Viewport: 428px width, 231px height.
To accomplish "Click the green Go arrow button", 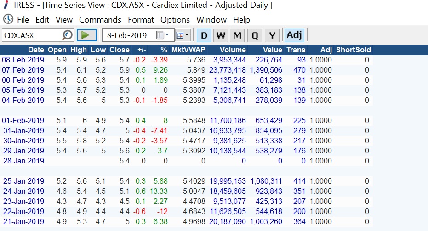I will [86, 35].
